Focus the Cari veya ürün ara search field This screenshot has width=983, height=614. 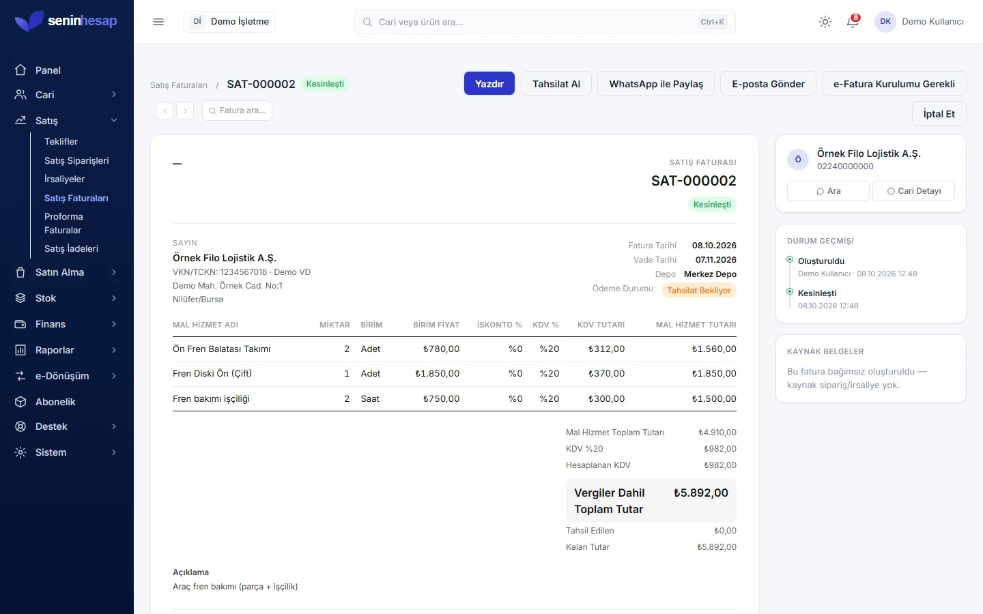pos(544,22)
